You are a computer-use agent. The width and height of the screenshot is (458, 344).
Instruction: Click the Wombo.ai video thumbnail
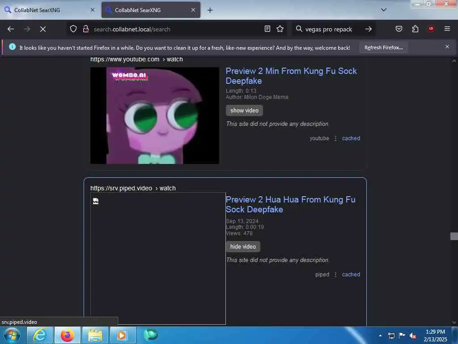pos(154,116)
